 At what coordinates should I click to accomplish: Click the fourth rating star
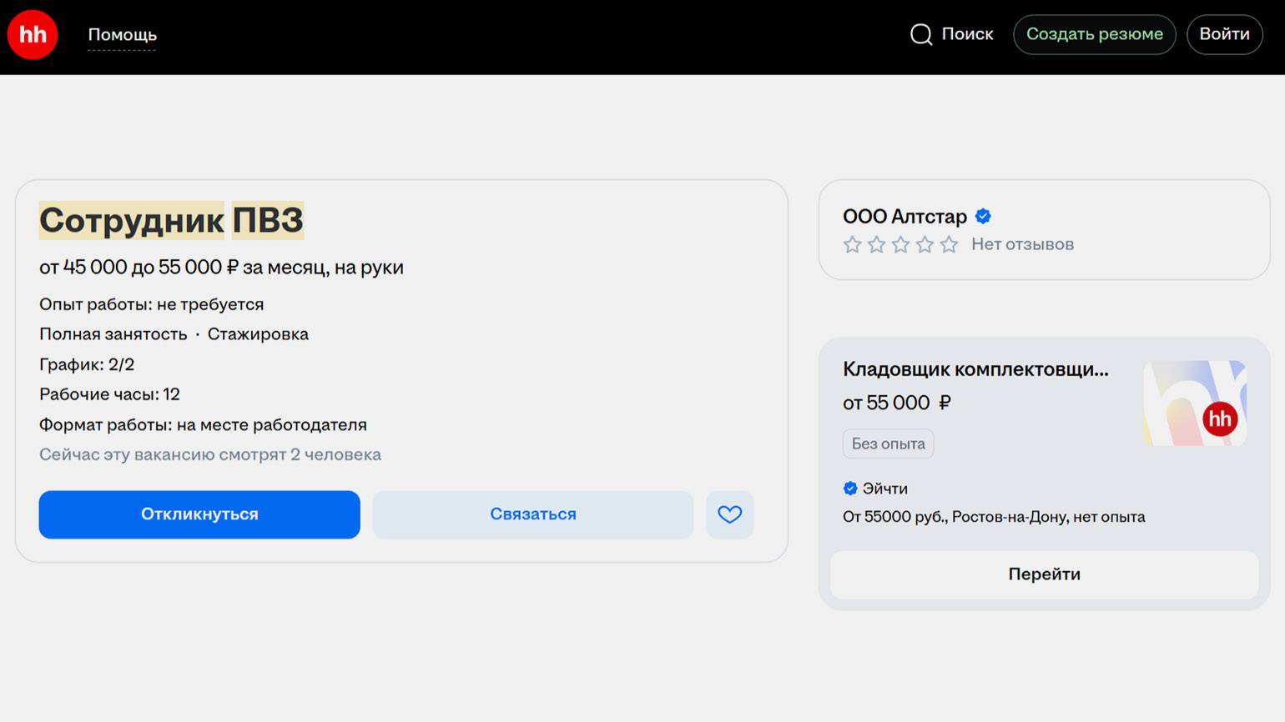[925, 244]
